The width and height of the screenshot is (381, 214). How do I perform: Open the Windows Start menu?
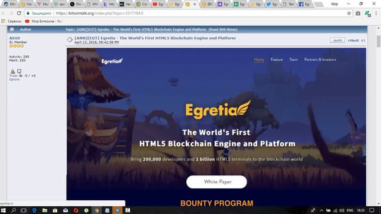[3, 210]
